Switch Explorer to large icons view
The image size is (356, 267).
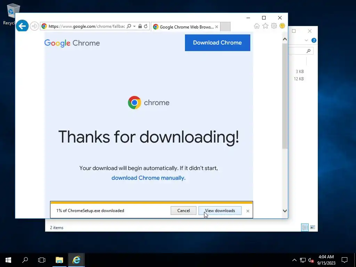pos(313,227)
